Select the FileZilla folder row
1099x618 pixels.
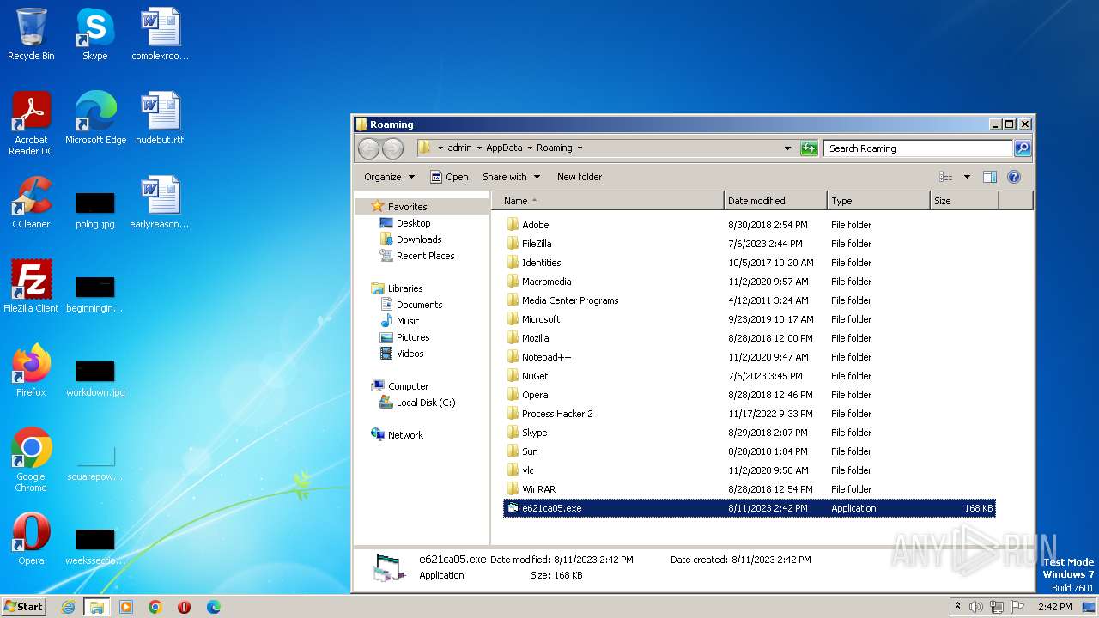[x=750, y=244]
